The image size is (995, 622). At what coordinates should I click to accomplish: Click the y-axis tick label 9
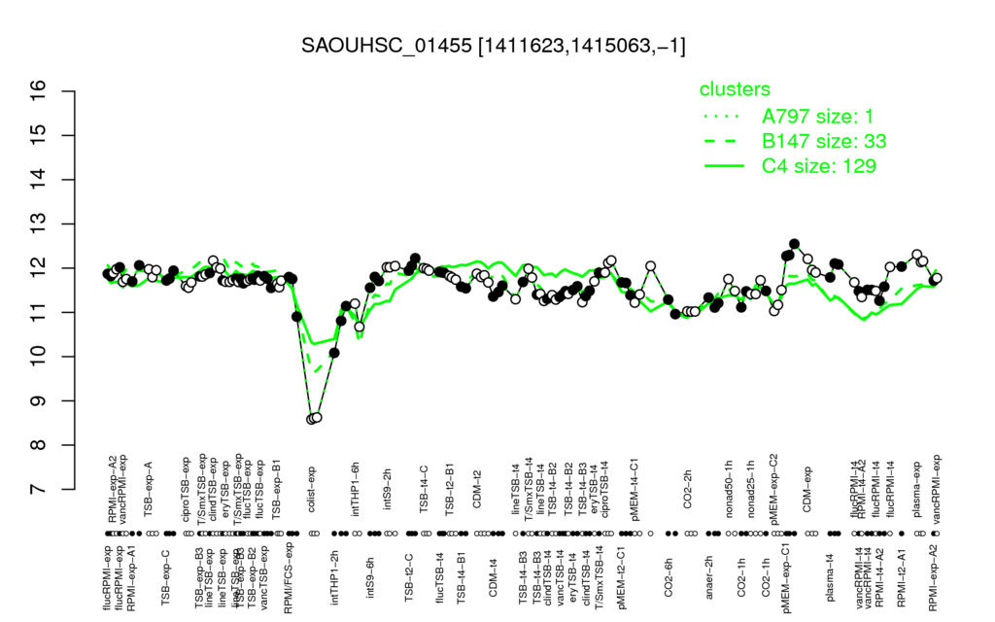click(x=39, y=401)
